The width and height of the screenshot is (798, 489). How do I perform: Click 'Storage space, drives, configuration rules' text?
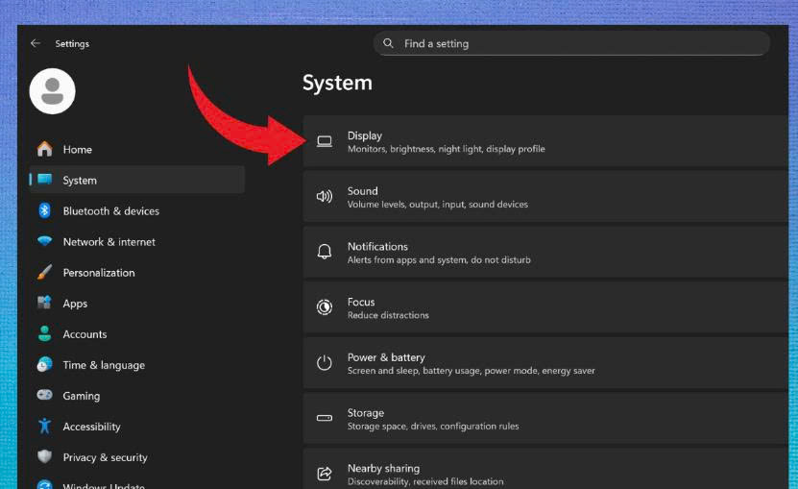click(433, 426)
